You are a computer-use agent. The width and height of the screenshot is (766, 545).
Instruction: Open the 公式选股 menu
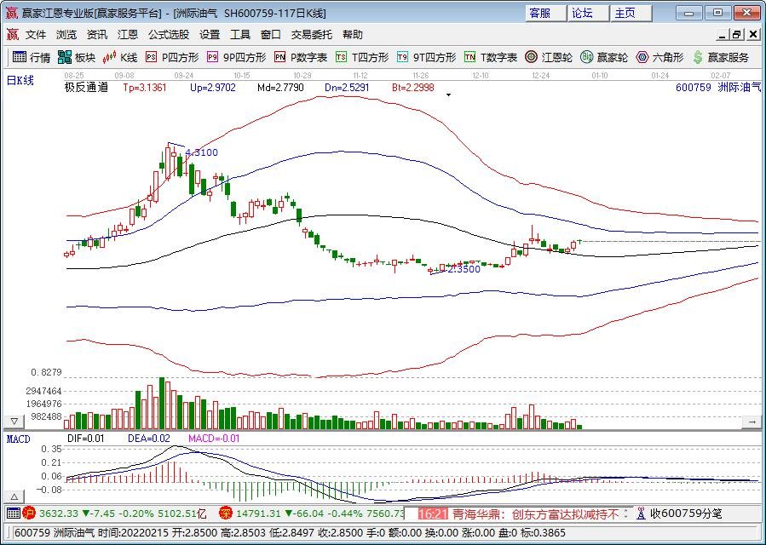[x=169, y=35]
